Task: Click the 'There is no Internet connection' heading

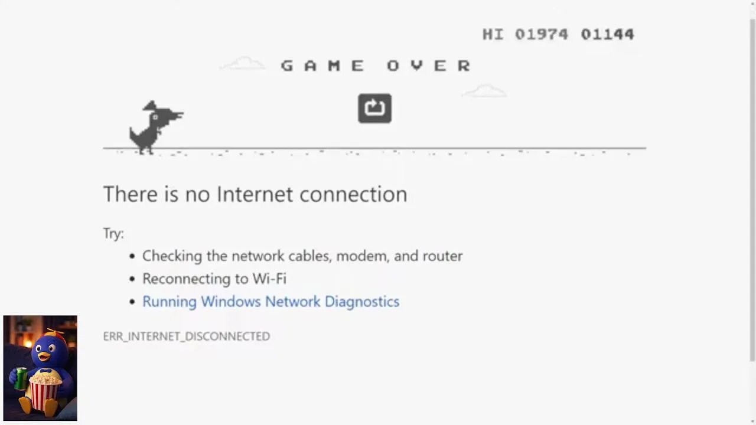Action: [x=255, y=194]
